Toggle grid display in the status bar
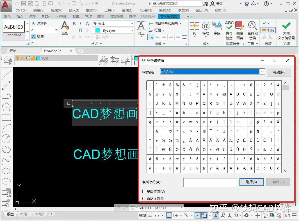The image size is (299, 221). click(x=150, y=215)
